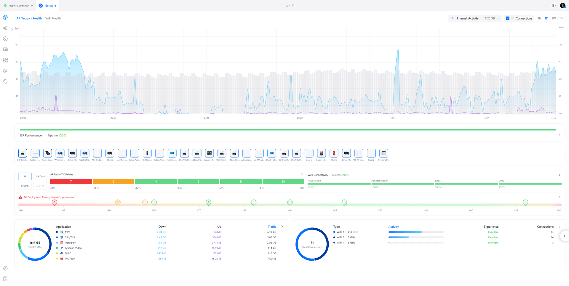Open the Topology view from the sidebar
The width and height of the screenshot is (569, 286).
[5, 28]
